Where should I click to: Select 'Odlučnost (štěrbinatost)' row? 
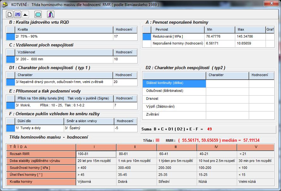[x=174, y=92]
